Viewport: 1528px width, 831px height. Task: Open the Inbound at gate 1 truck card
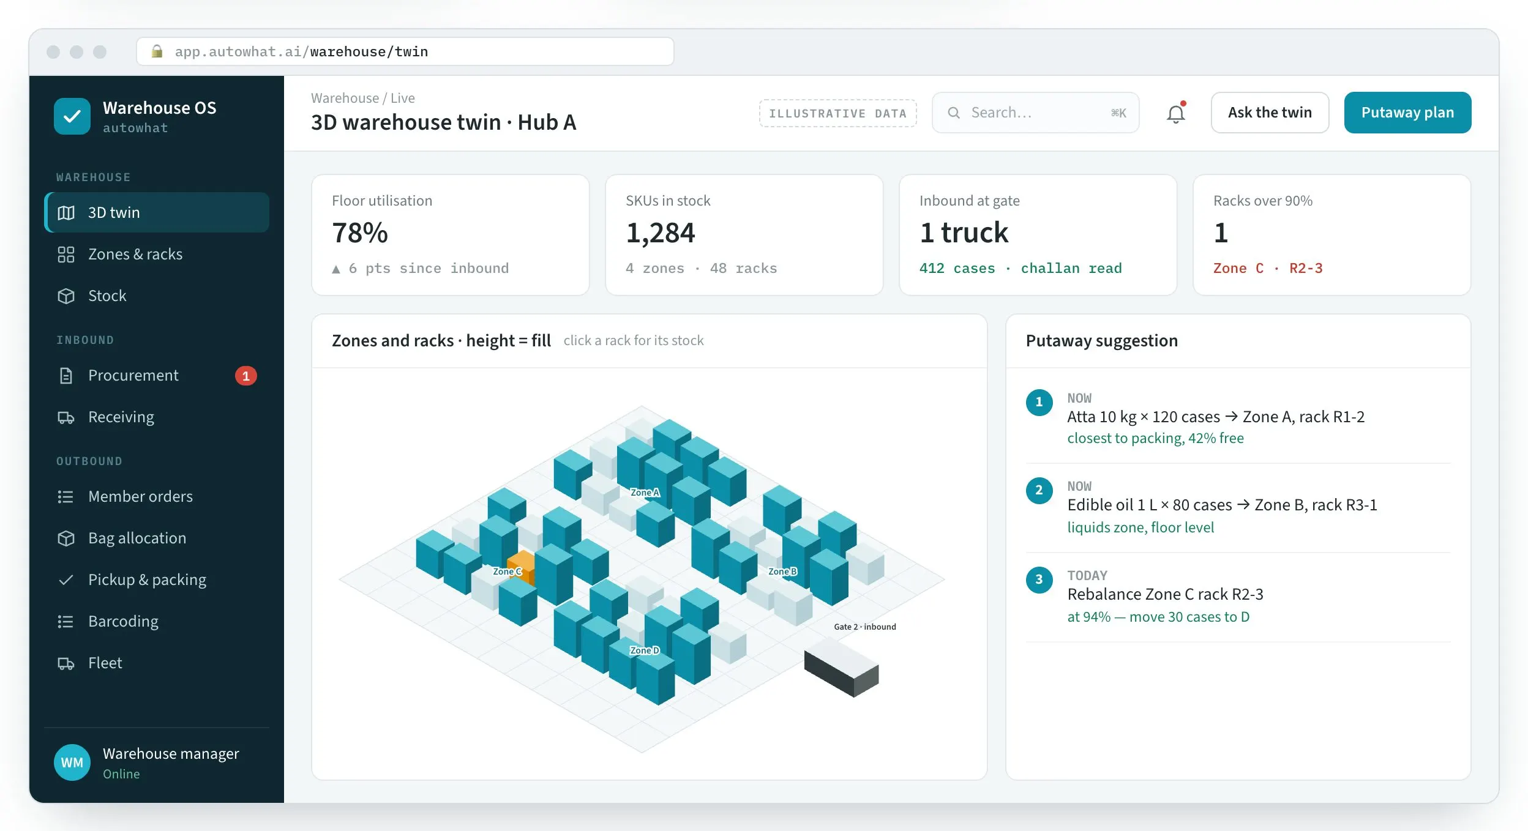coord(1038,235)
